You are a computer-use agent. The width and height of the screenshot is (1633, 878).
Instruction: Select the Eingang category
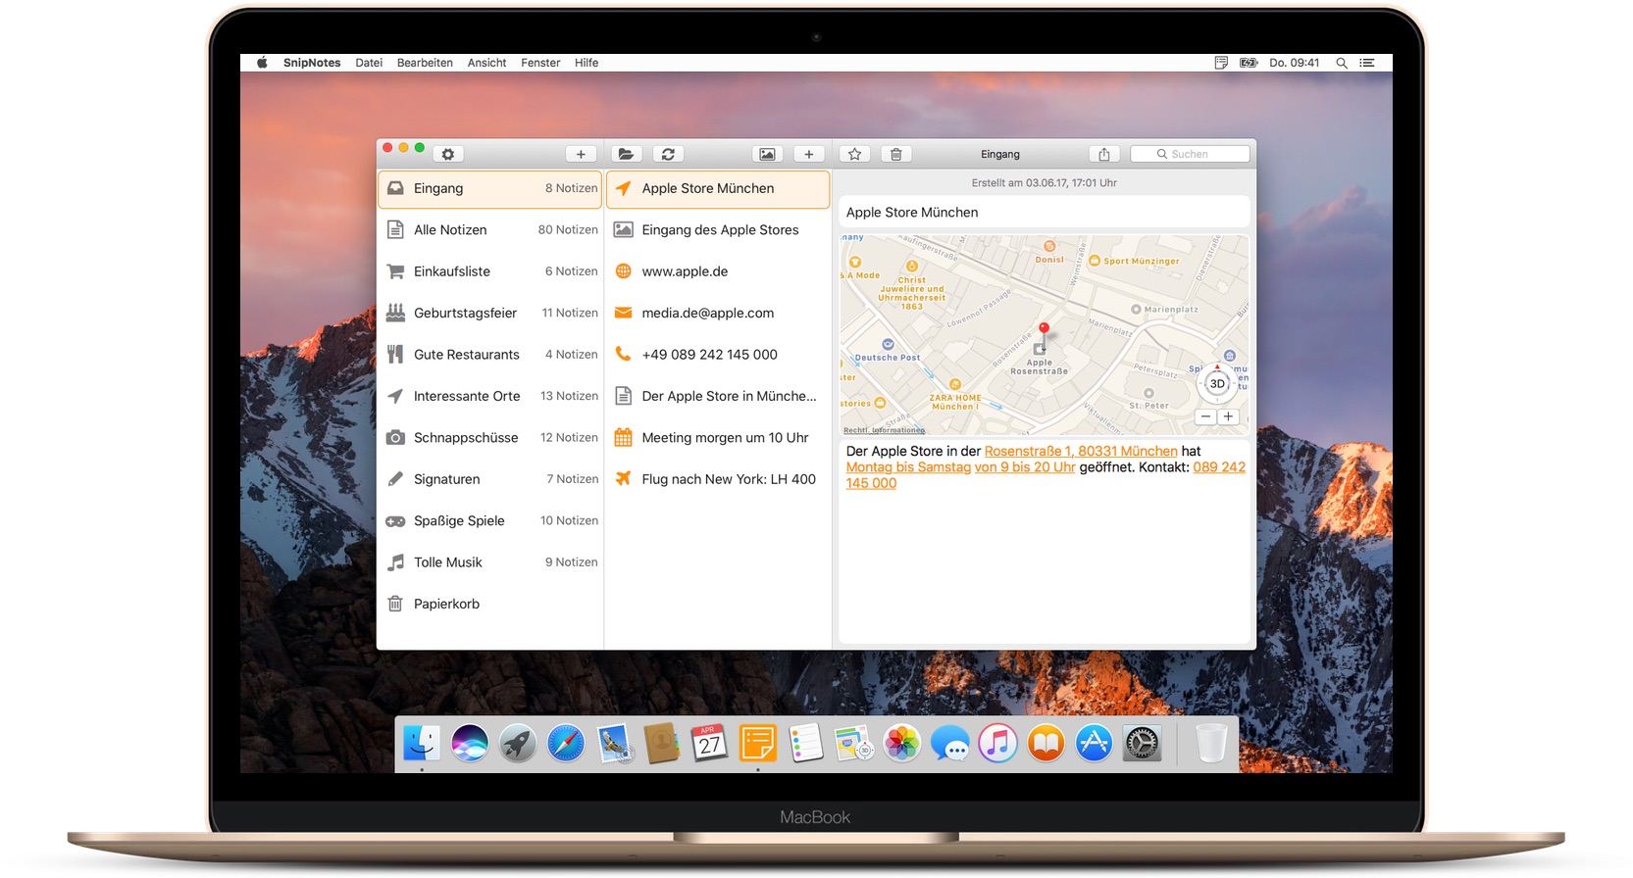click(x=489, y=188)
